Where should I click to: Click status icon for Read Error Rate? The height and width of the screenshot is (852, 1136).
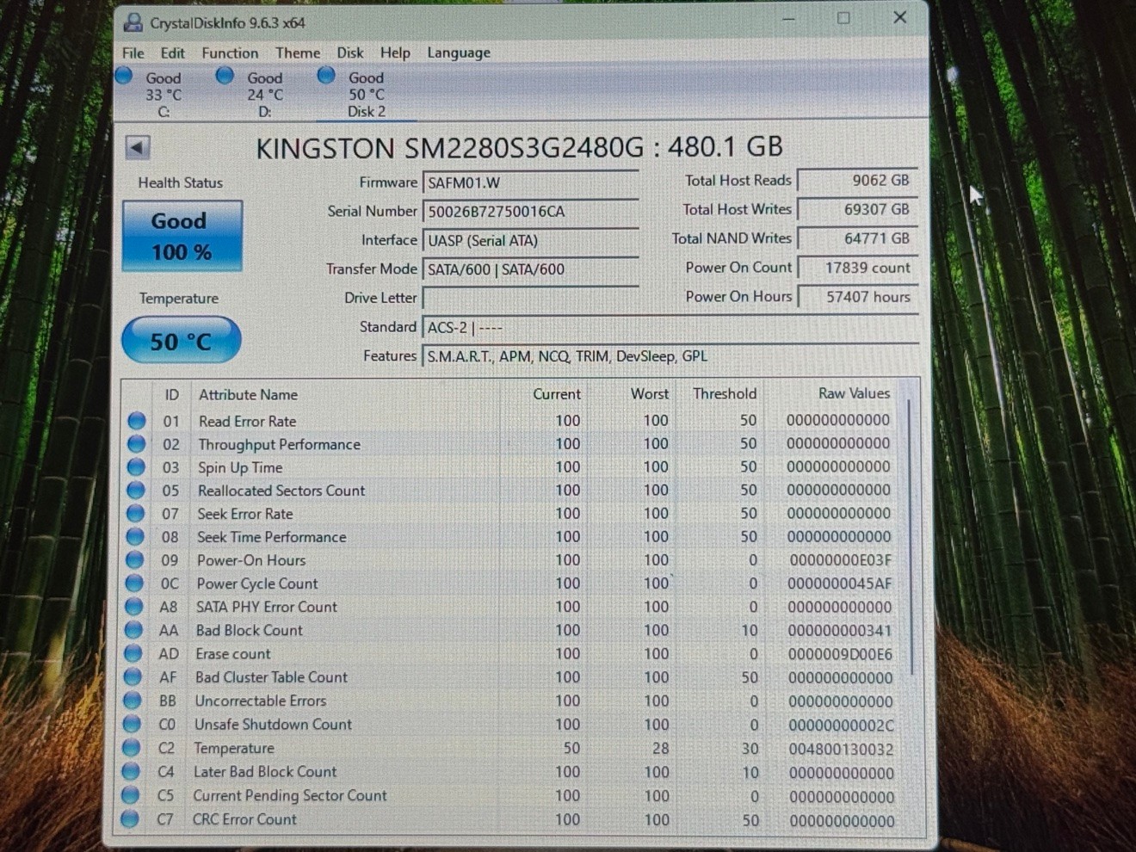tap(136, 421)
